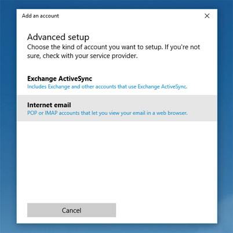
Task: Click the "Advanced setup" heading
Action: tap(58, 37)
